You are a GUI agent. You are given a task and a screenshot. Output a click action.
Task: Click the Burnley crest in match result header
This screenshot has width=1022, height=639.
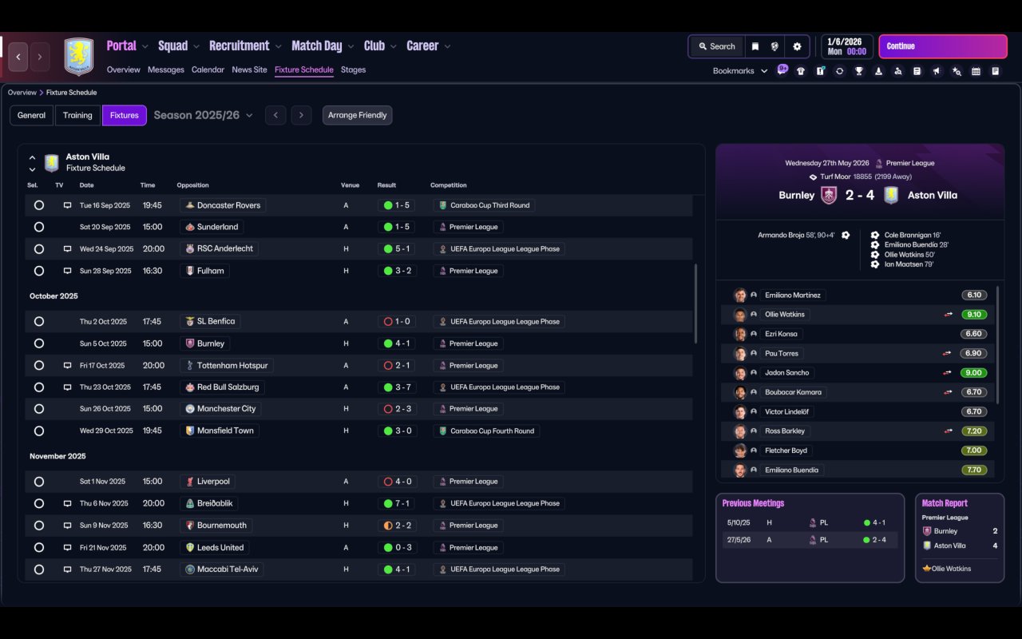point(829,195)
